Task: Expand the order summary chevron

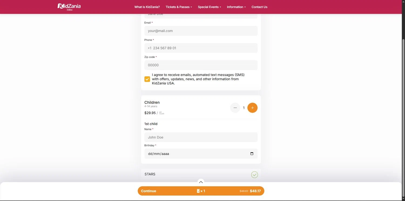Action: pos(201,182)
